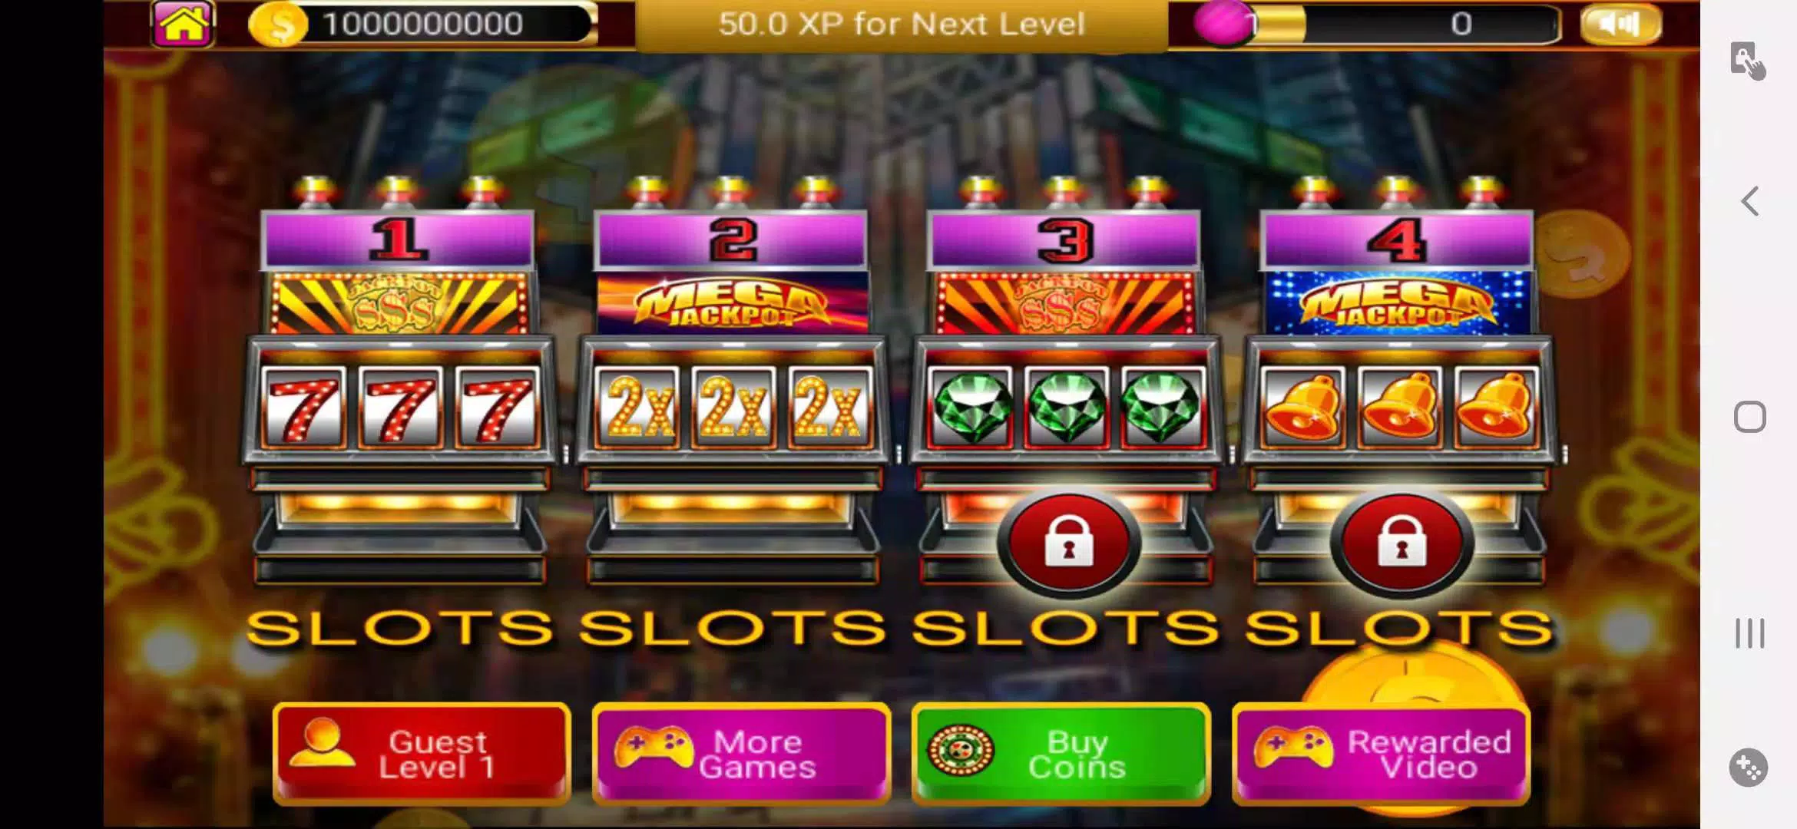This screenshot has width=1797, height=829.
Task: Tap the pink level ball icon
Action: [x=1223, y=23]
